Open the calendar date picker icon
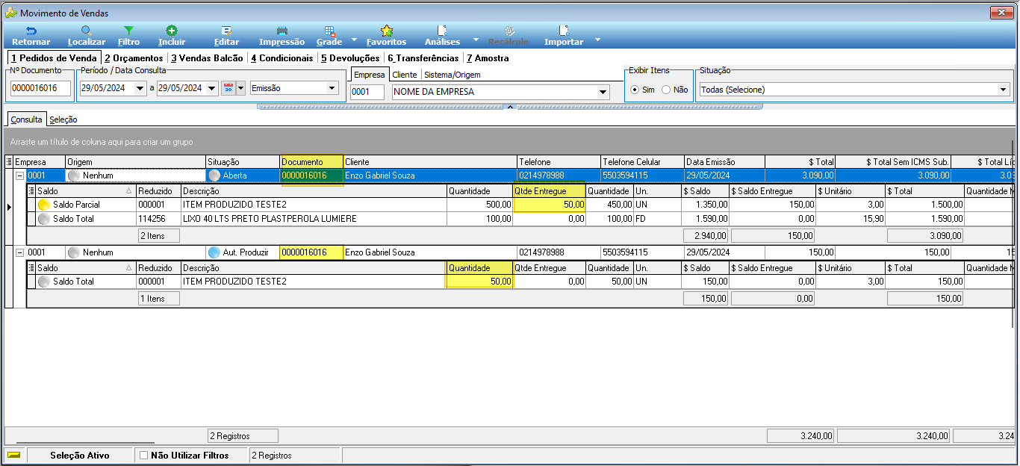The height and width of the screenshot is (466, 1020). pyautogui.click(x=229, y=88)
